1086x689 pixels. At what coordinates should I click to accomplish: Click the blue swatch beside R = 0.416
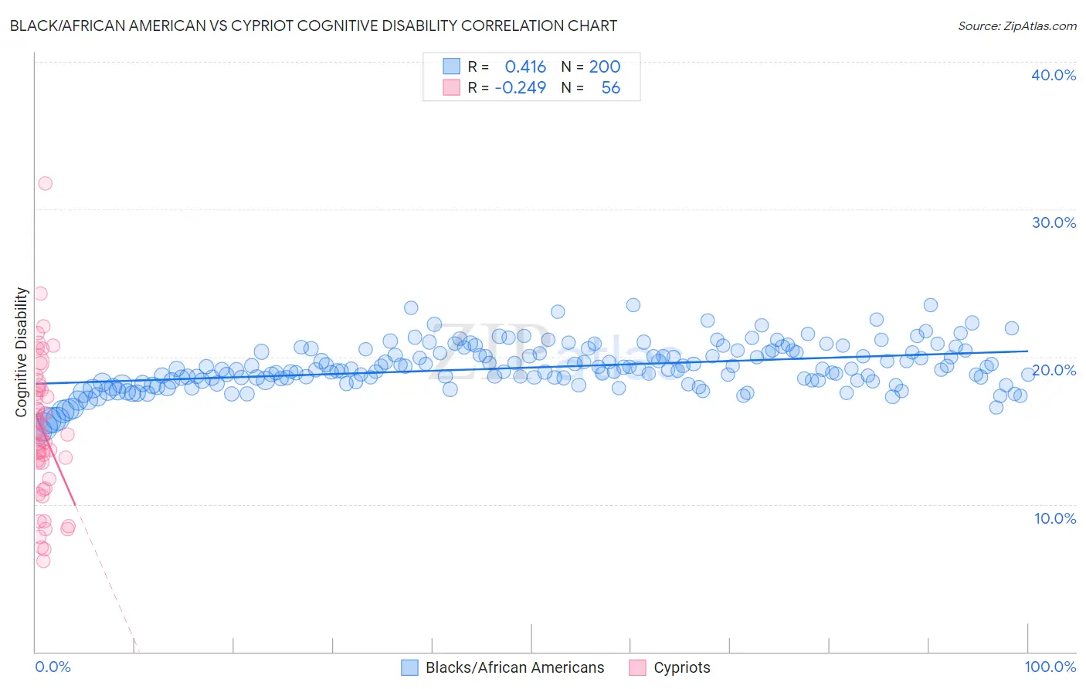451,66
